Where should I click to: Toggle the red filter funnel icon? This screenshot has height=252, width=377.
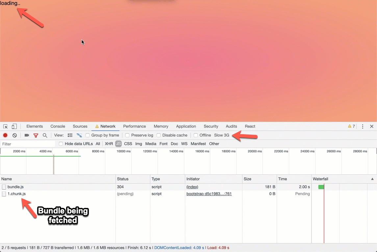36,136
